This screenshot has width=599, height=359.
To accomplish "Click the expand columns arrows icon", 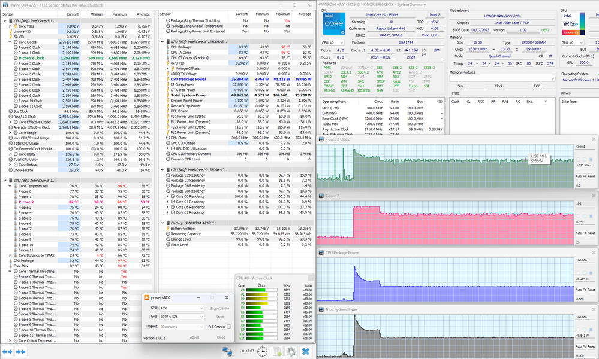I will [8, 351].
